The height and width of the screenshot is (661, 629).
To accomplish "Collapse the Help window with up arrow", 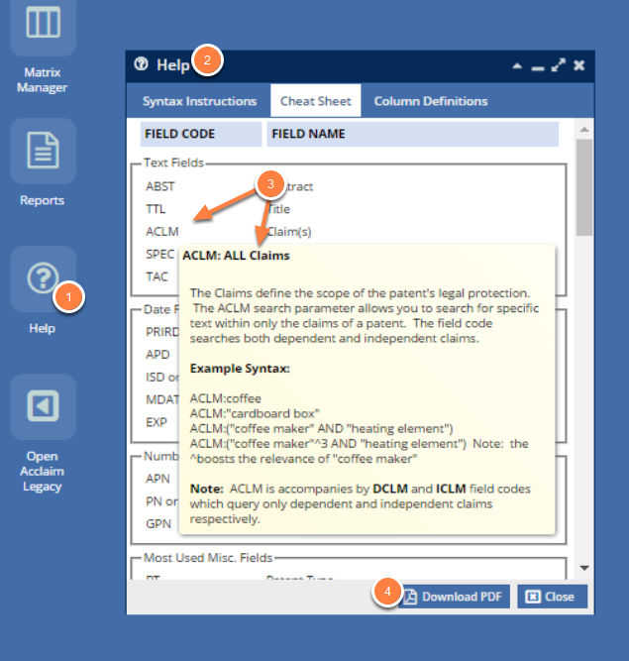I will [x=517, y=66].
